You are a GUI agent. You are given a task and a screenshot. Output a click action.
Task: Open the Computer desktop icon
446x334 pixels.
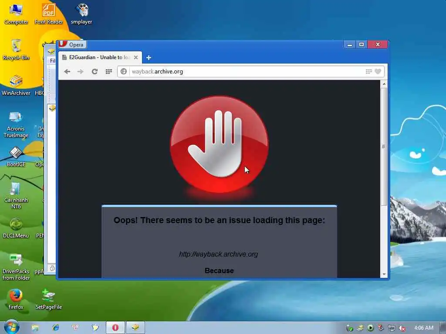[16, 14]
